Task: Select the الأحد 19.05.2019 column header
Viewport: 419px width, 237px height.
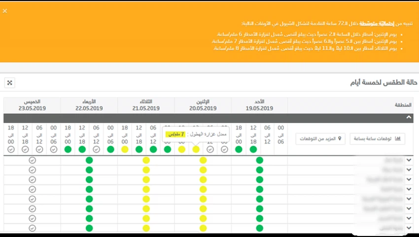Action: (x=259, y=105)
